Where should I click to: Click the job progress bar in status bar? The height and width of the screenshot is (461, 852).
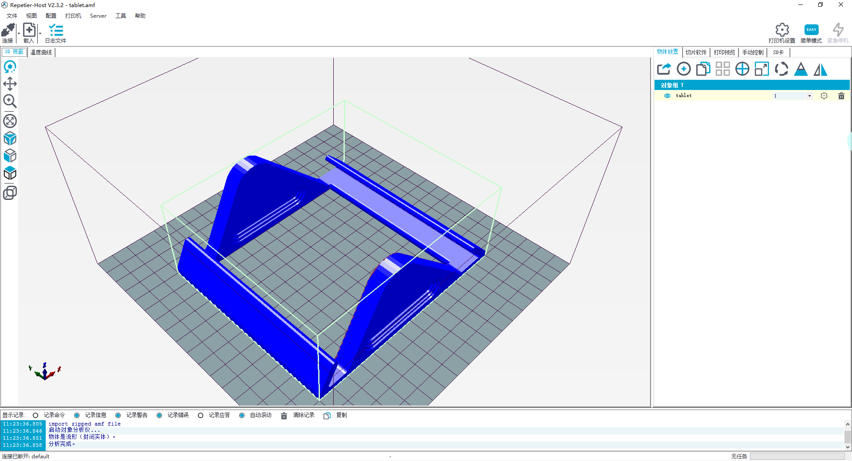click(x=797, y=456)
